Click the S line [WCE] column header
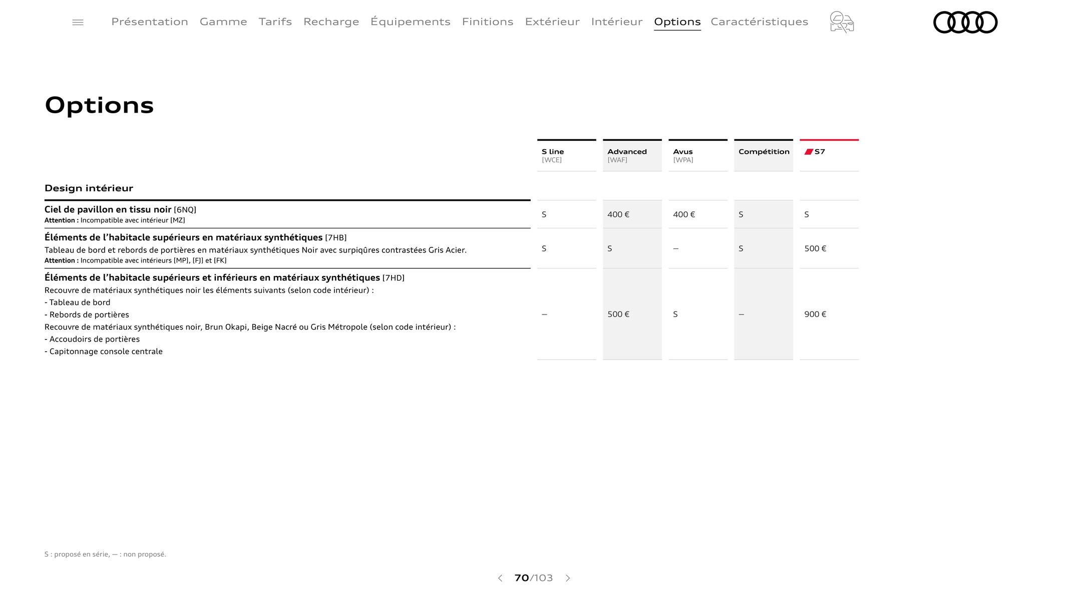Image resolution: width=1068 pixels, height=601 pixels. pyautogui.click(x=567, y=155)
